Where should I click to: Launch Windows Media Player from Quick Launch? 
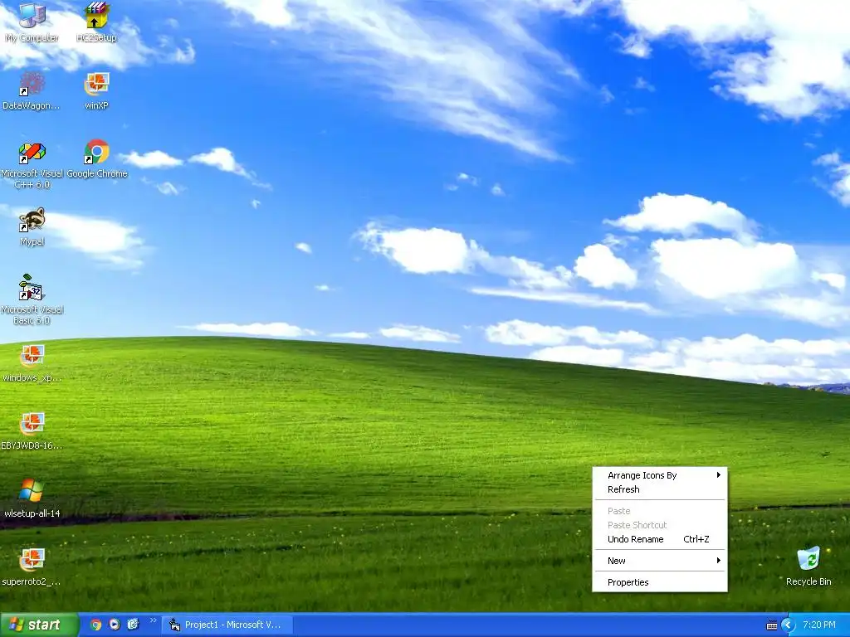tap(115, 625)
